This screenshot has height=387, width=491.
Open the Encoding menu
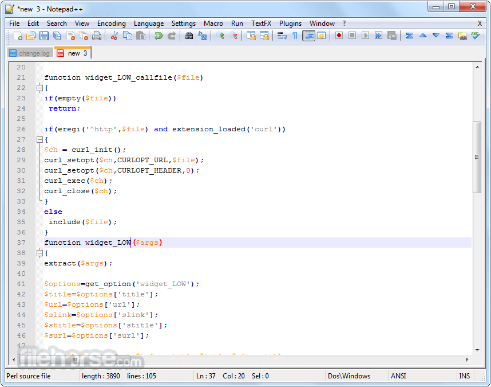click(111, 24)
